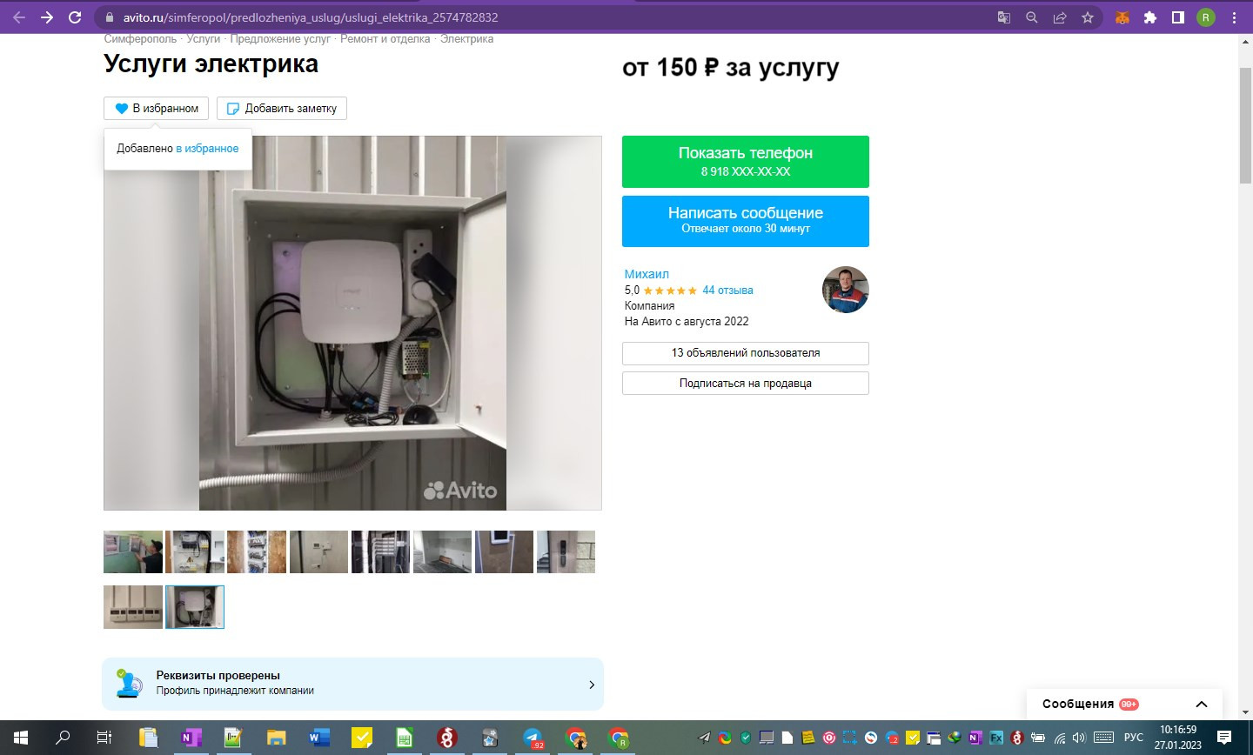Open Chrome's three-dot menu
This screenshot has width=1253, height=755.
point(1234,17)
